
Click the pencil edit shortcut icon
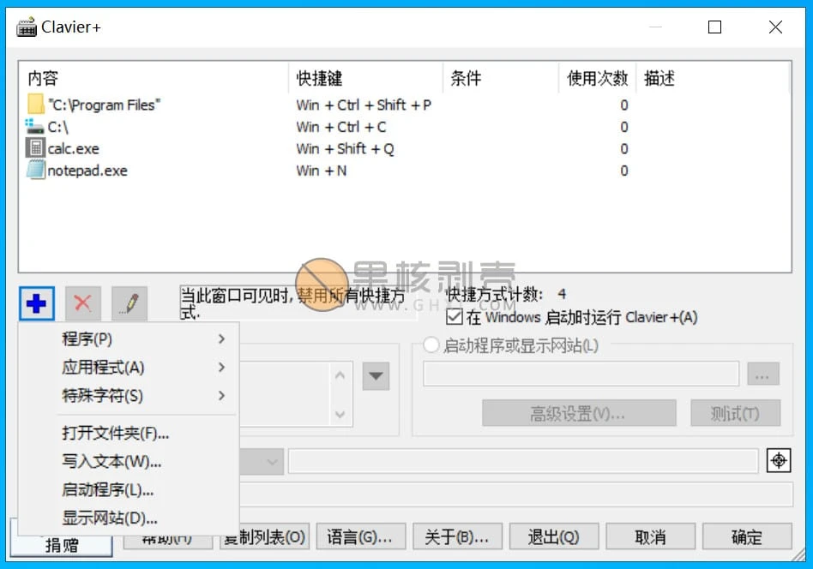[x=129, y=303]
